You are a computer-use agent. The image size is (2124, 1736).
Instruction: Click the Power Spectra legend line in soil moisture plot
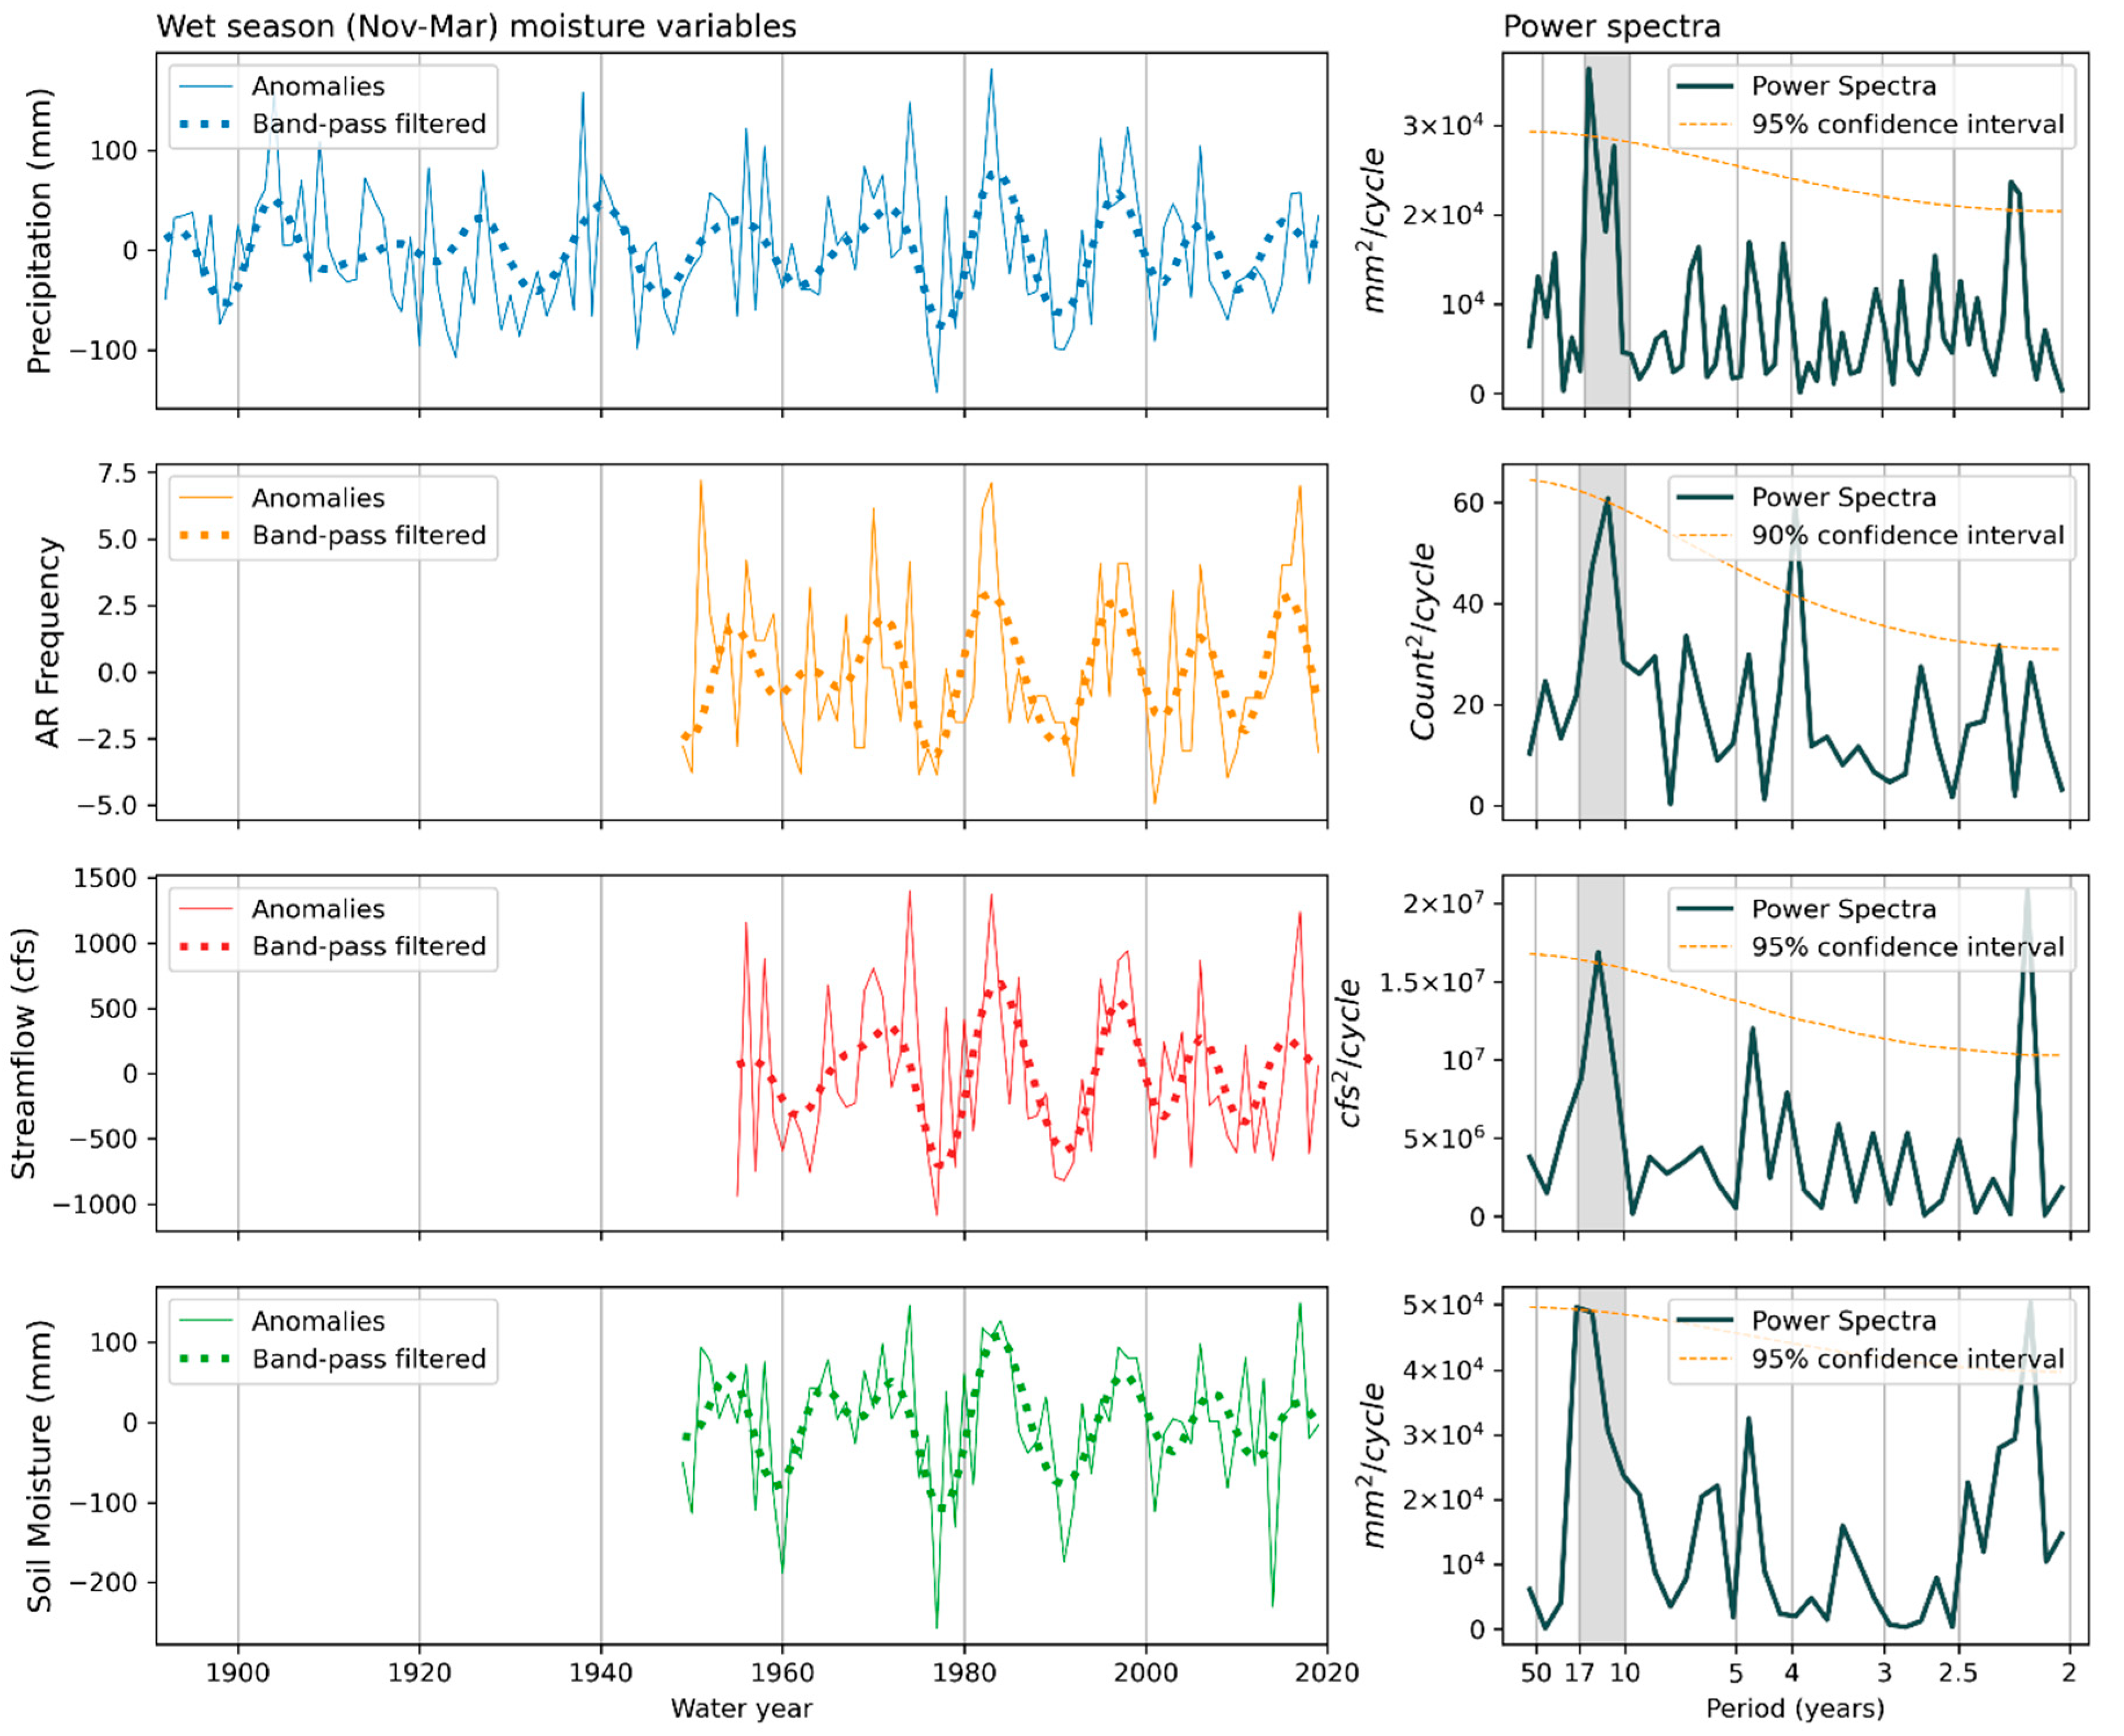(x=1705, y=1321)
